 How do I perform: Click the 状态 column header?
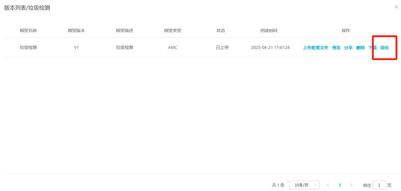coord(221,30)
